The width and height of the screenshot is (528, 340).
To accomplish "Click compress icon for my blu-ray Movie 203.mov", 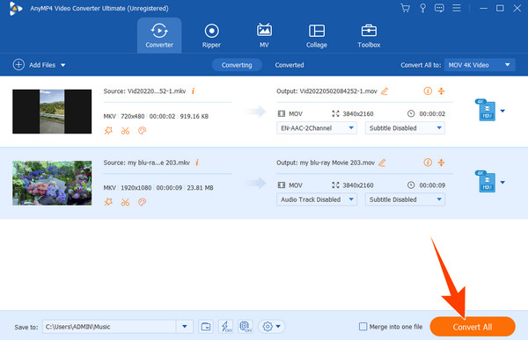I will coord(441,163).
